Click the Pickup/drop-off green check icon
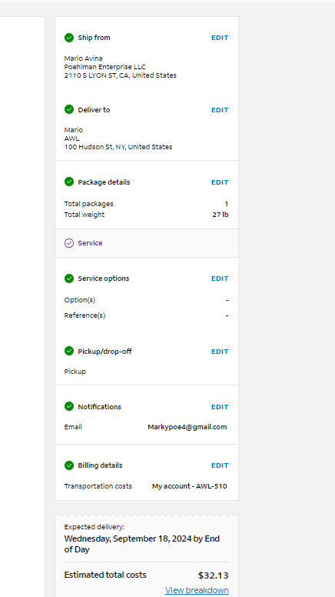335x597 pixels. (x=69, y=351)
